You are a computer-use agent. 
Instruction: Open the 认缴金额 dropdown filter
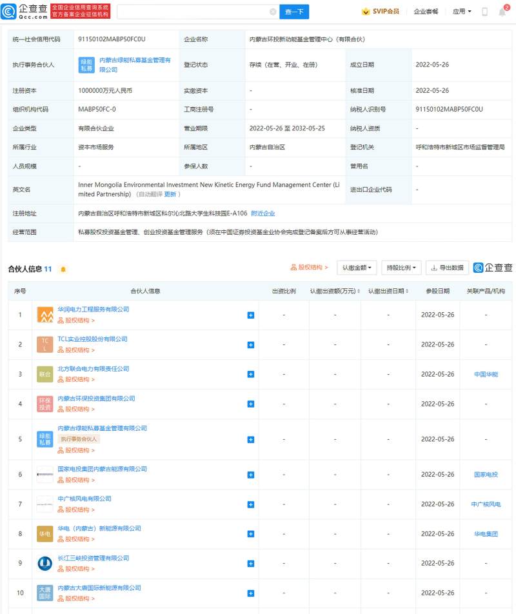coord(357,268)
